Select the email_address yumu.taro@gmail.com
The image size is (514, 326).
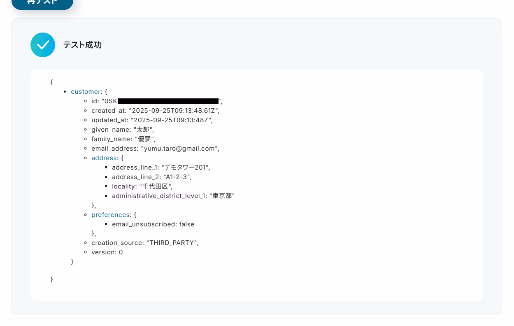(179, 149)
